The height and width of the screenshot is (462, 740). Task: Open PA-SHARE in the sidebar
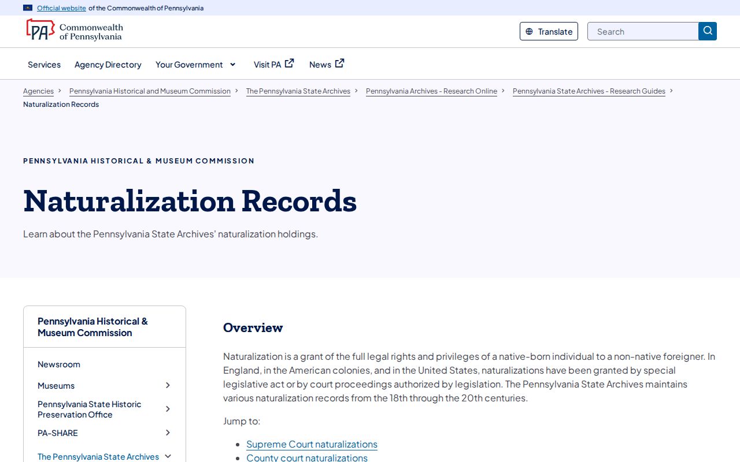coord(58,433)
